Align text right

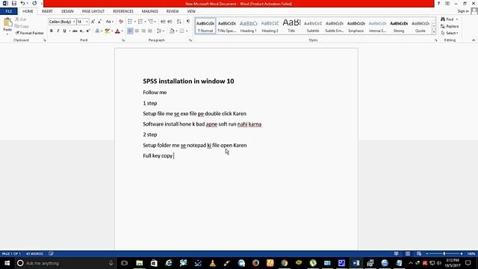pyautogui.click(x=143, y=31)
